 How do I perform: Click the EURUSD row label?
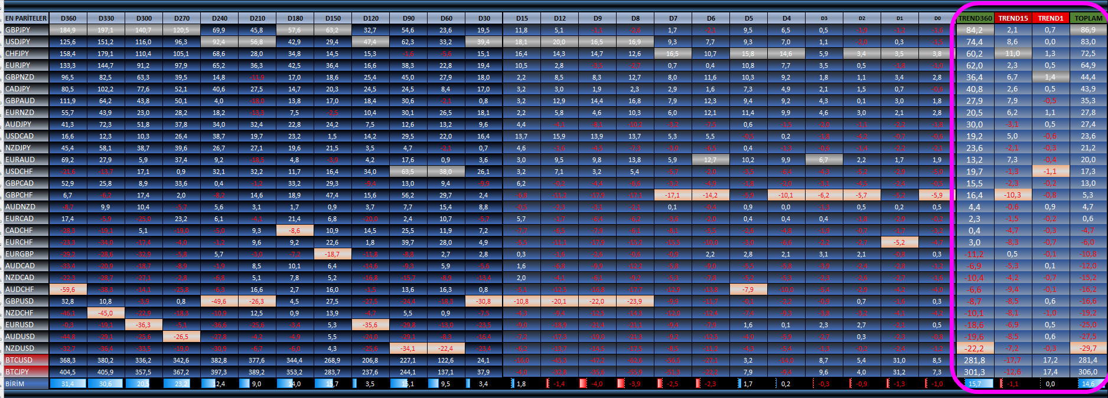[x=25, y=325]
